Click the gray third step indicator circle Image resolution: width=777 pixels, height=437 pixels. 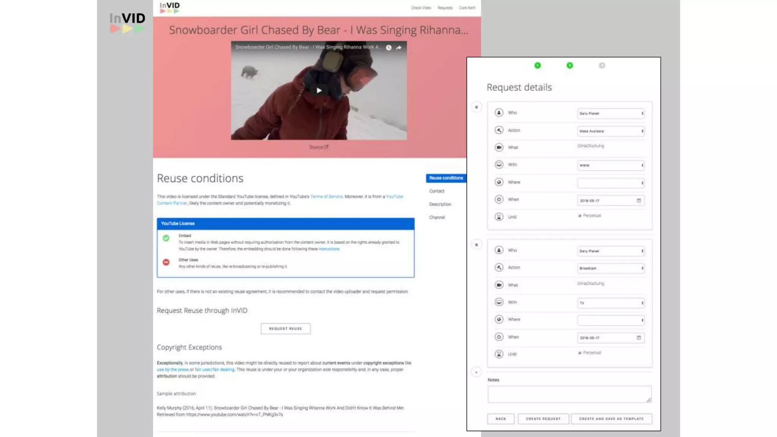602,66
